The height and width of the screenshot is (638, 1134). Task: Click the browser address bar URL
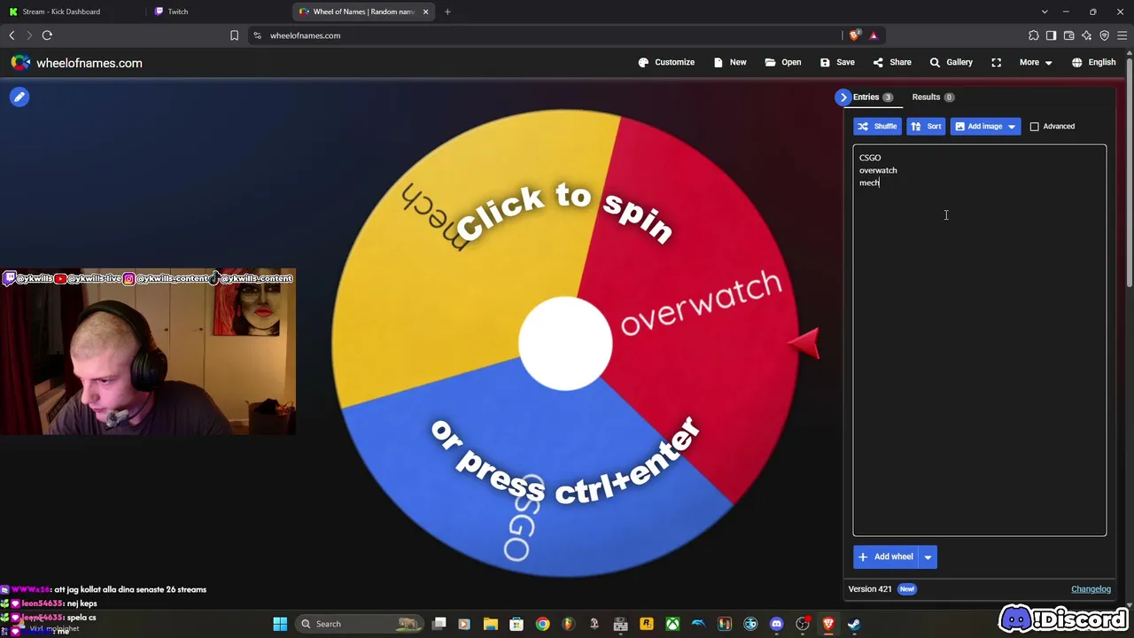click(305, 35)
